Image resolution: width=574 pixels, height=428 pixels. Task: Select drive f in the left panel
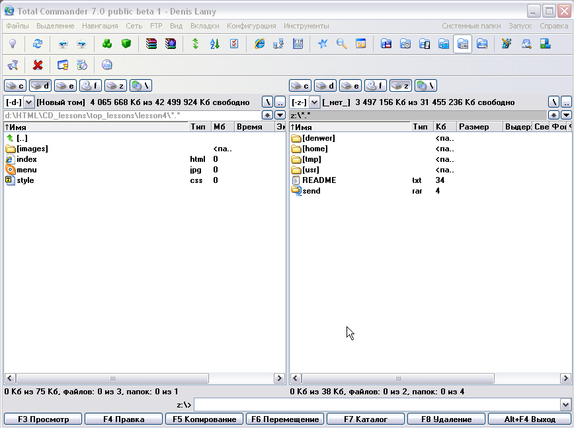[x=91, y=86]
